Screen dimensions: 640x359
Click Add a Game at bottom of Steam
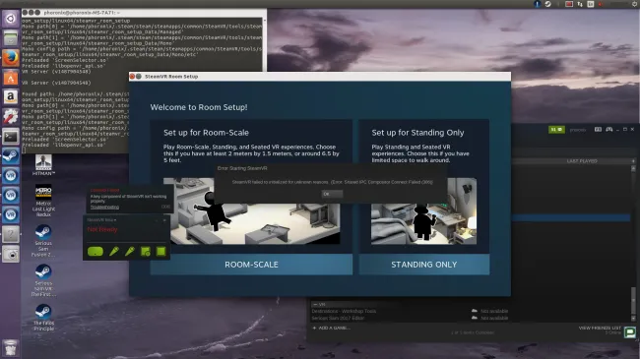pos(331,328)
